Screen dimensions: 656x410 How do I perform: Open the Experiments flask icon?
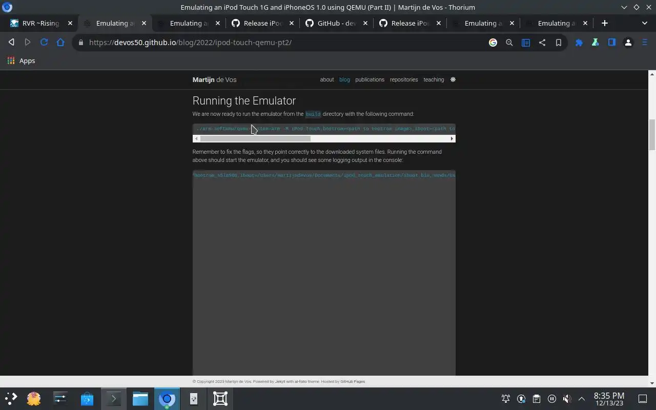pyautogui.click(x=596, y=43)
